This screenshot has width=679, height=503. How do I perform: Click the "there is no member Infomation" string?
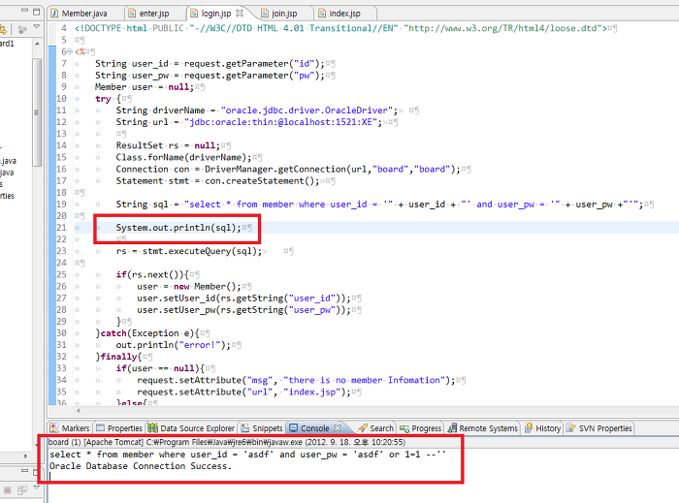coord(364,380)
